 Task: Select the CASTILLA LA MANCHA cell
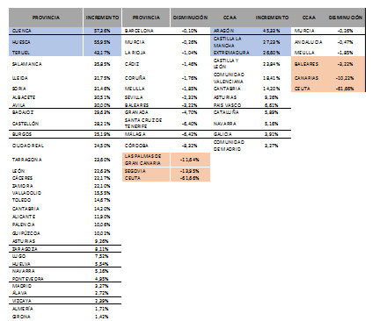(230, 42)
